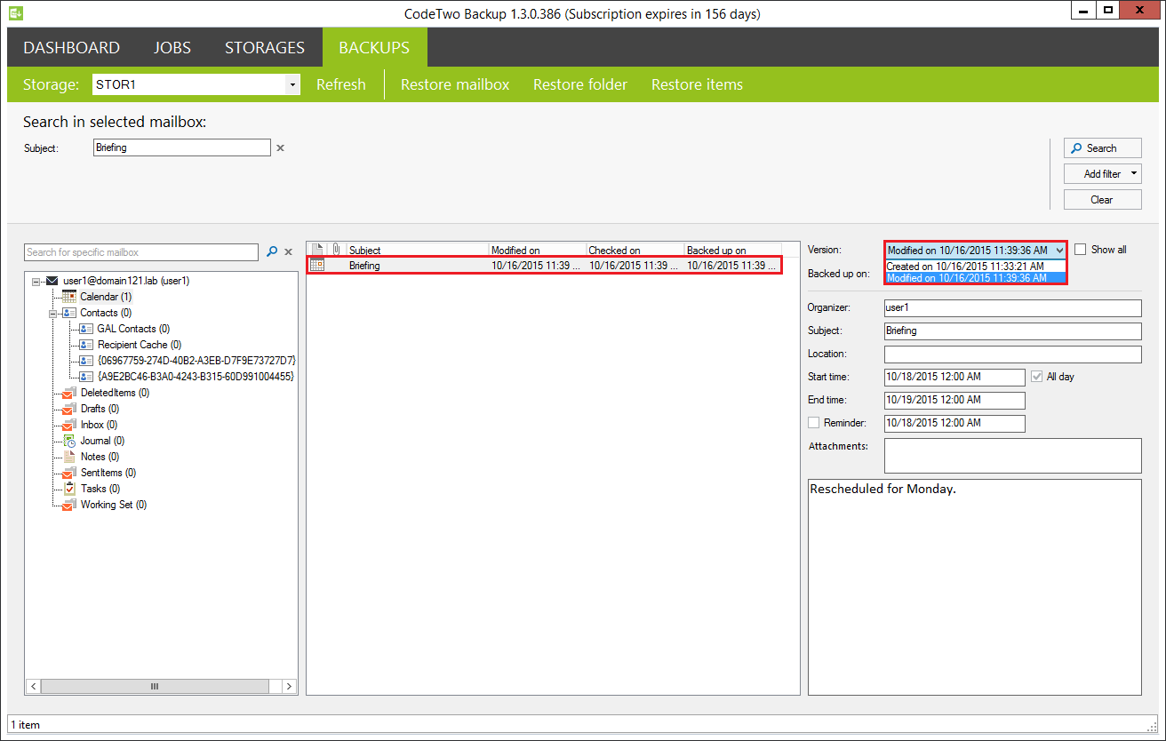Image resolution: width=1166 pixels, height=741 pixels.
Task: Clear mailbox search using the X icon
Action: [x=288, y=252]
